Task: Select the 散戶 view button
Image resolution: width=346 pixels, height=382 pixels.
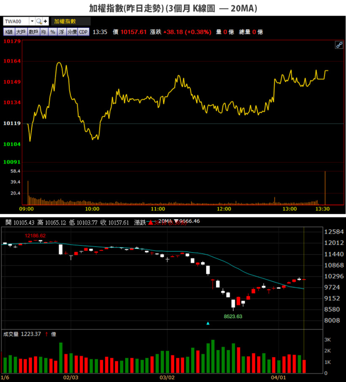Action: pos(33,32)
